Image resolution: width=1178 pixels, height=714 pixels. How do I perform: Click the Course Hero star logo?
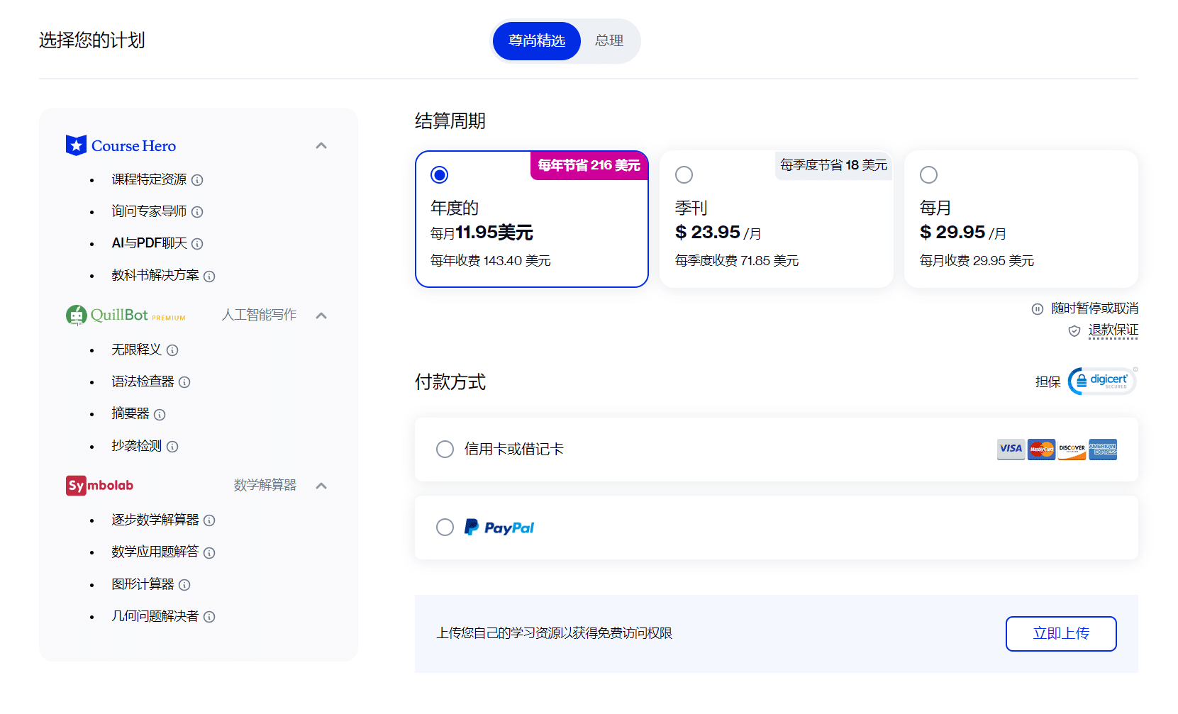pos(76,145)
